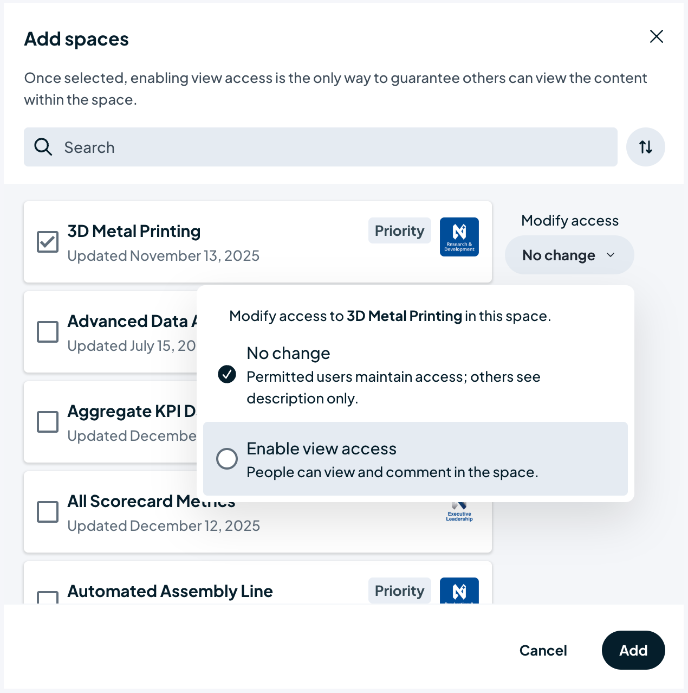Screen dimensions: 688x693
Task: Uncheck the 3D Metal Printing checkbox
Action: [48, 242]
